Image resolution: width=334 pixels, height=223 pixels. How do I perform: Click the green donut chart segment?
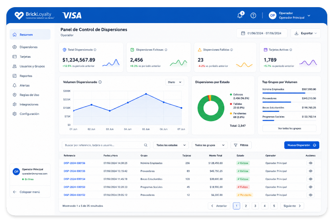point(211,118)
